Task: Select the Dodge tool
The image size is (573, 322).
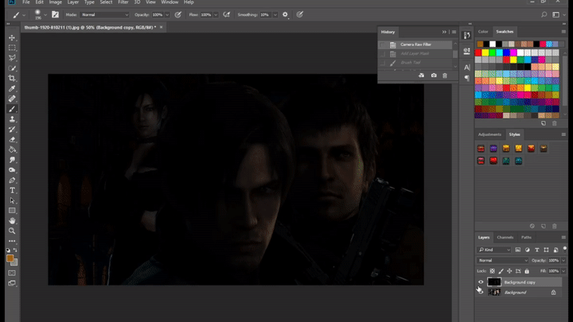Action: click(x=12, y=170)
